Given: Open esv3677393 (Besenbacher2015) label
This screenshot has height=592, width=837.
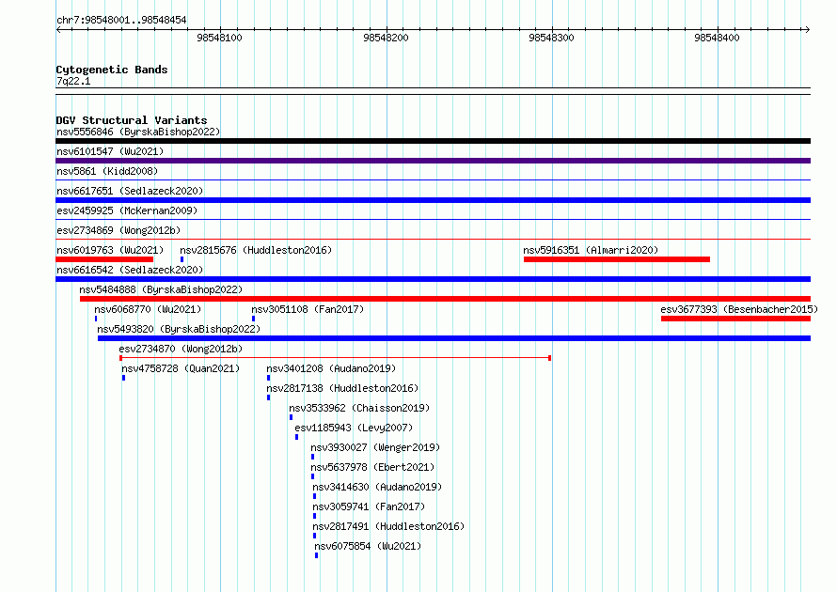Looking at the screenshot, I should tap(739, 309).
